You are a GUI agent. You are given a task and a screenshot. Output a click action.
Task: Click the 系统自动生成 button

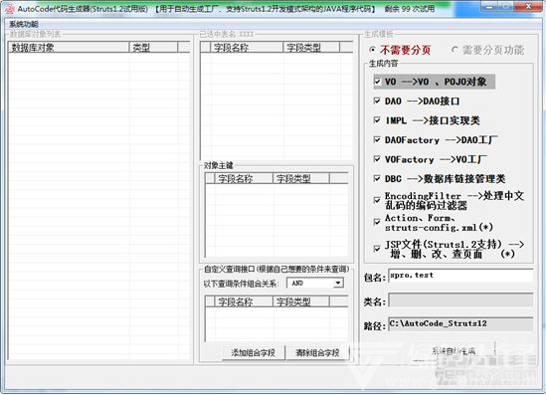coord(454,351)
